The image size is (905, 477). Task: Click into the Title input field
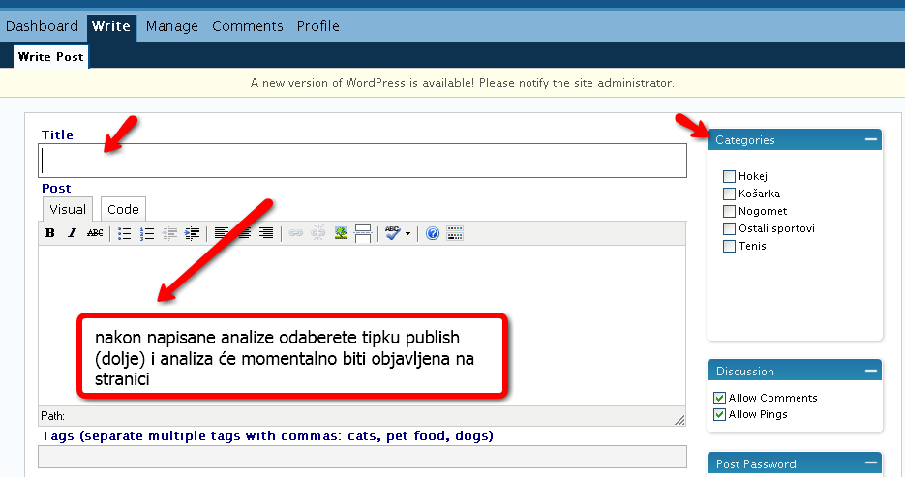click(362, 161)
